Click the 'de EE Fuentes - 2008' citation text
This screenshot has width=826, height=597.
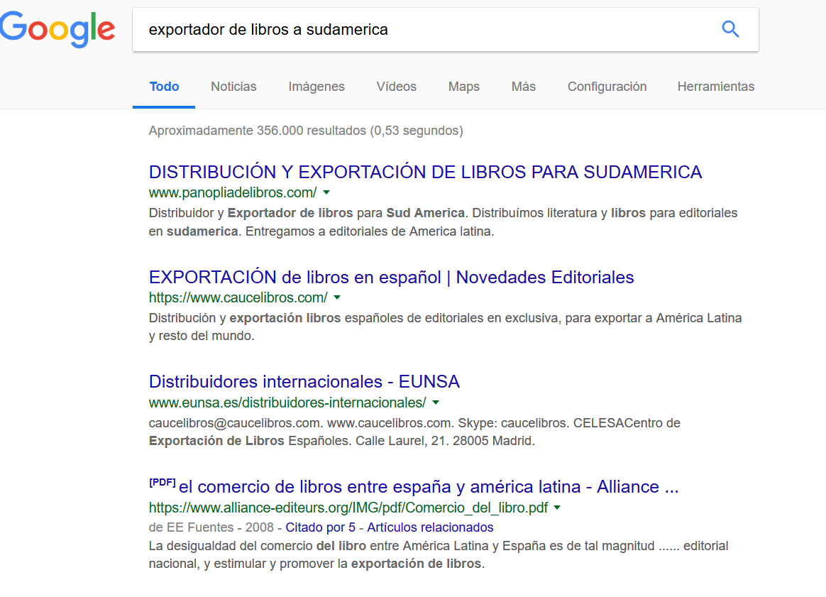(211, 527)
